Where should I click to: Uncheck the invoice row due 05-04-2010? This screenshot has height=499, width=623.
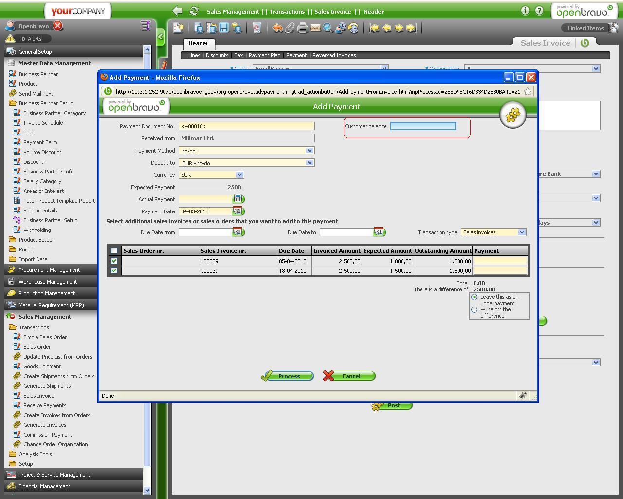[x=114, y=261]
